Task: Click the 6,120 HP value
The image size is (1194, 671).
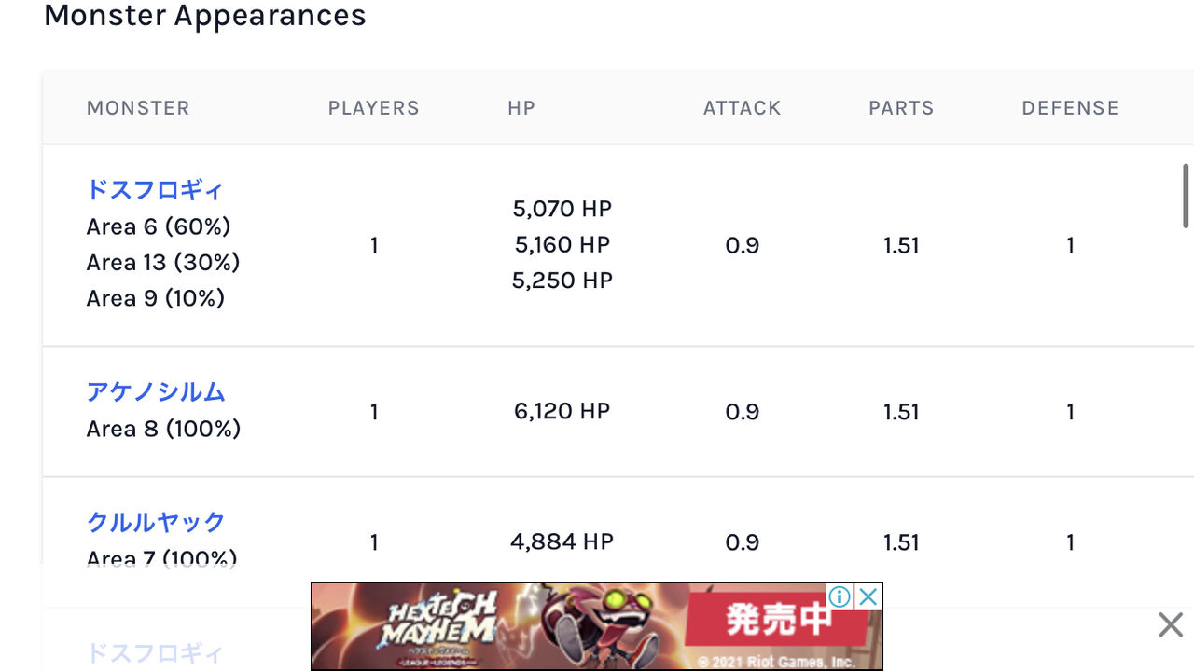Action: [562, 411]
